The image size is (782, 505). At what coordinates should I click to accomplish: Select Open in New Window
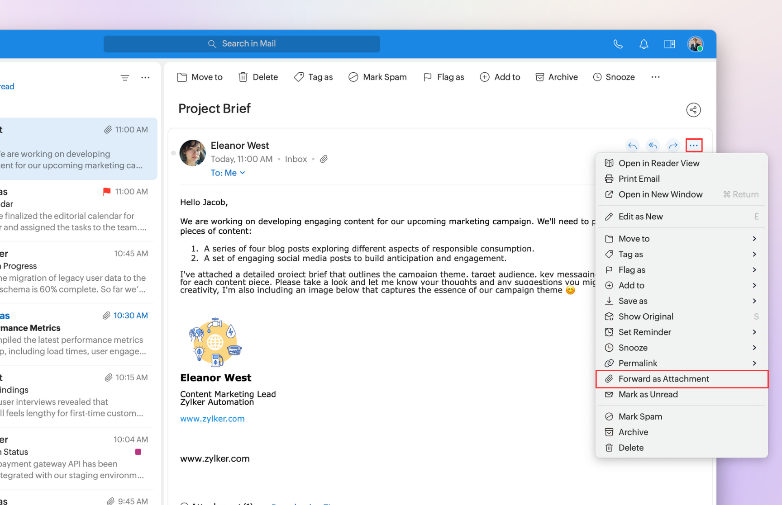682,194
